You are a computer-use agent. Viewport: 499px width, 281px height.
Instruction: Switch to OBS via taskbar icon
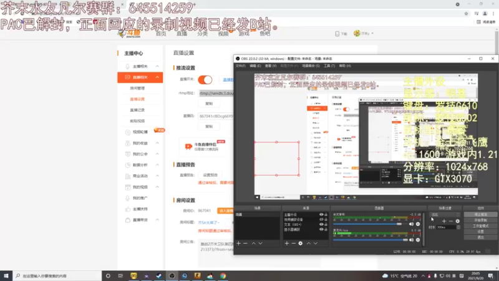[172, 276]
